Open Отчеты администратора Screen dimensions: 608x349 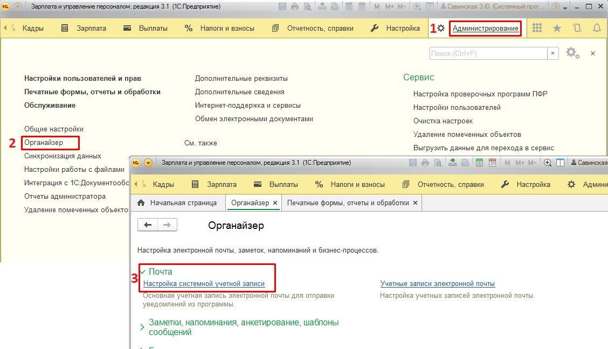pyautogui.click(x=65, y=197)
